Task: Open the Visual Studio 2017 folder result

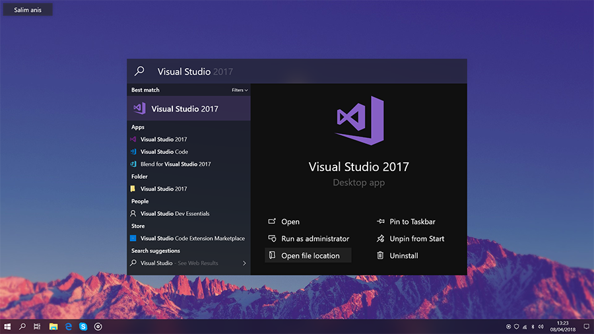Action: pyautogui.click(x=189, y=189)
